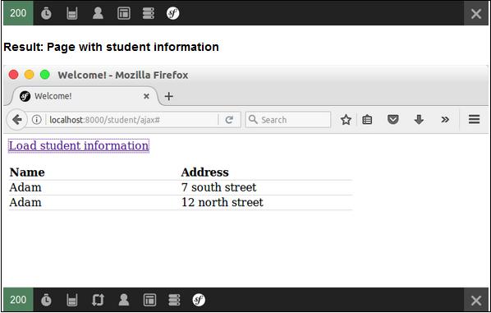Image resolution: width=491 pixels, height=313 pixels.
Task: Click the Load student information link
Action: point(79,145)
